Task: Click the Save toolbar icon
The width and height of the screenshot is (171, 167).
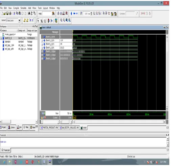Action: 7,13
